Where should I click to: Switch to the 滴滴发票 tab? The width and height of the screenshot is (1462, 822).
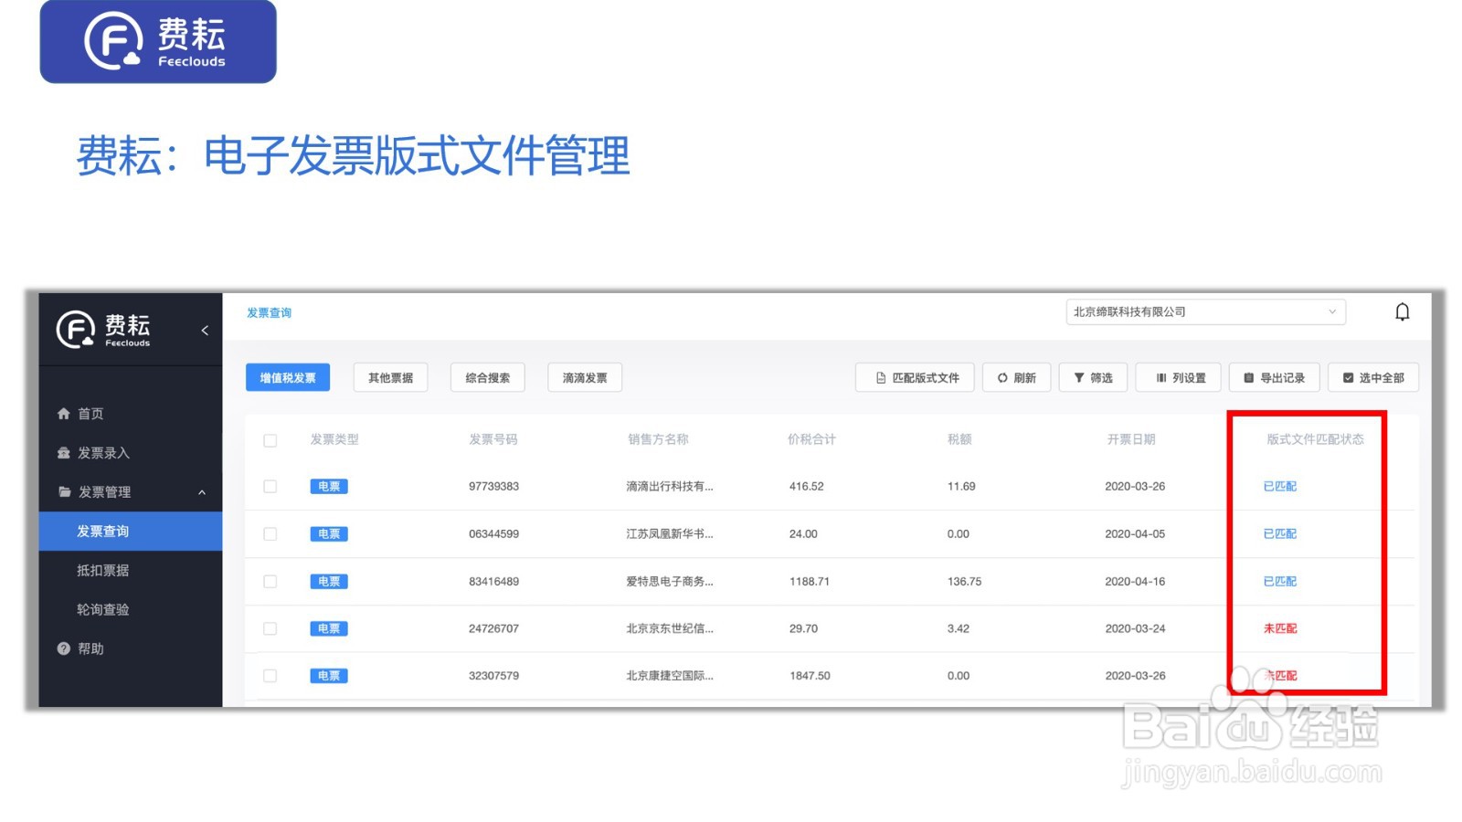tap(585, 378)
